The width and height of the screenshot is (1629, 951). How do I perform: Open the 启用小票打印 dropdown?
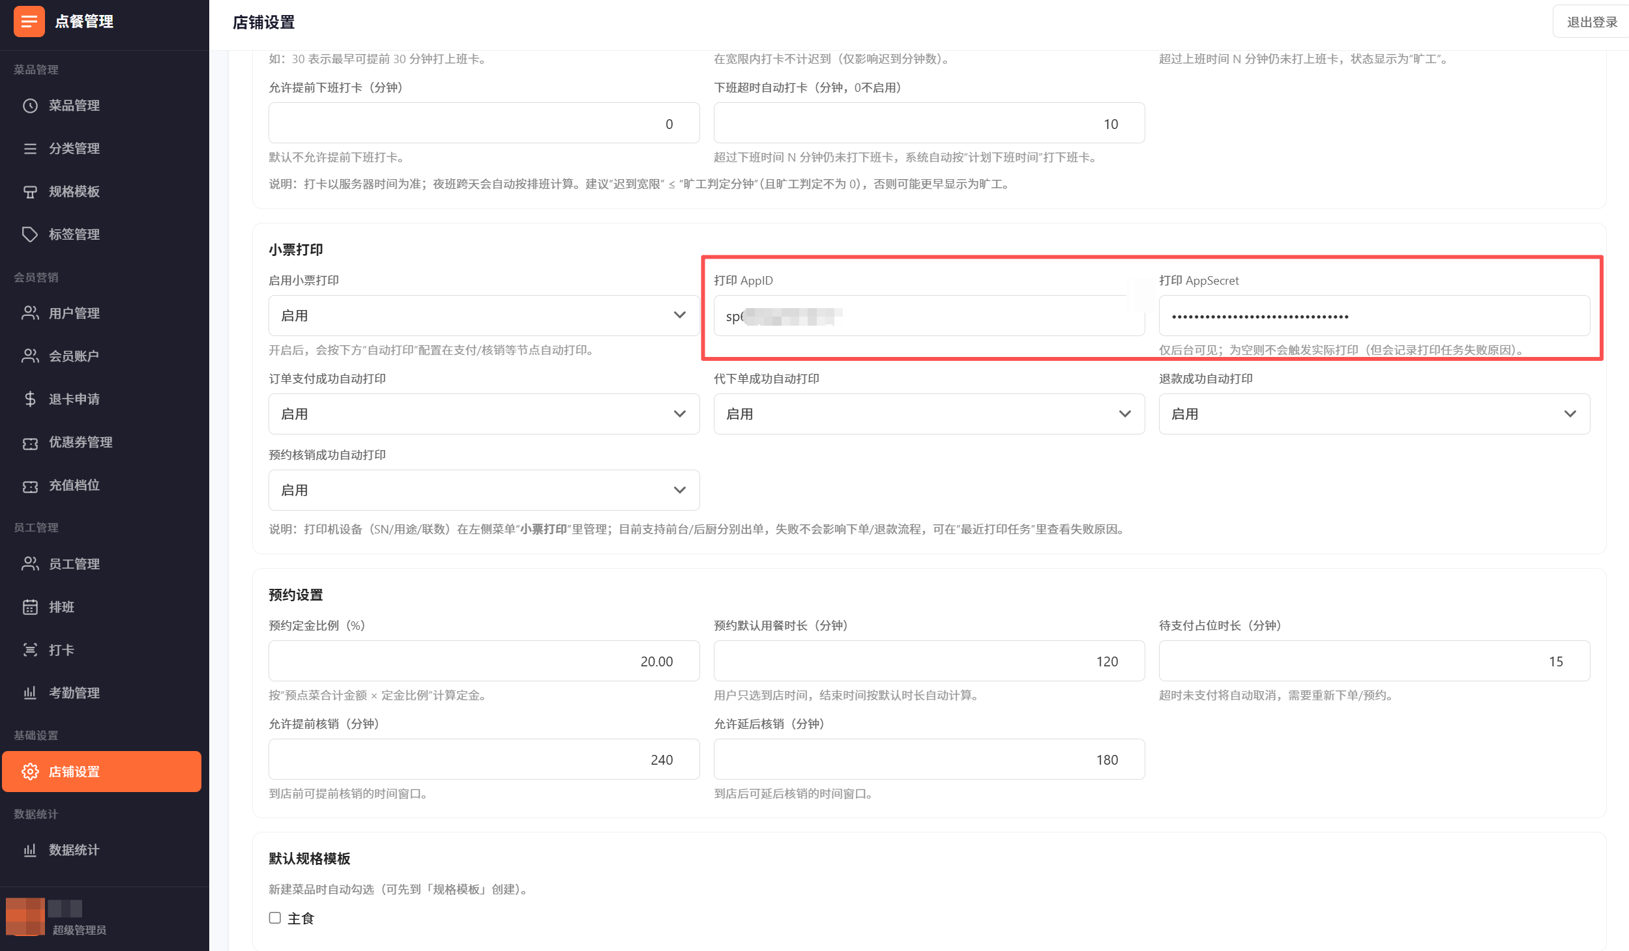click(484, 316)
